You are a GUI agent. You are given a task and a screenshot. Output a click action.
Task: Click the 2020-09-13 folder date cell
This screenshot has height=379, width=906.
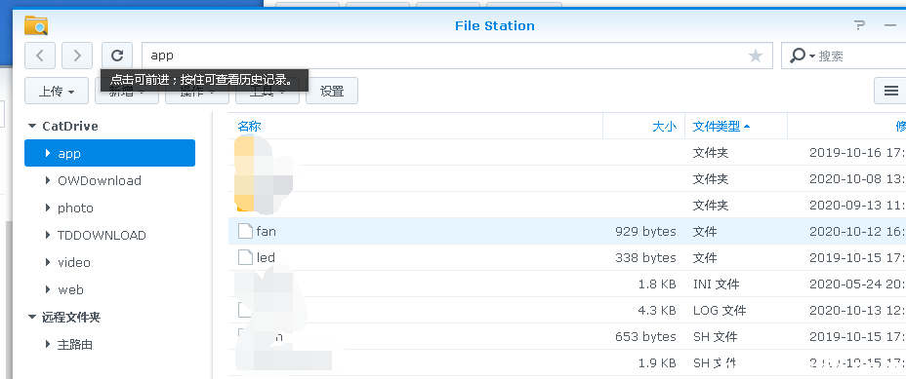tap(857, 205)
